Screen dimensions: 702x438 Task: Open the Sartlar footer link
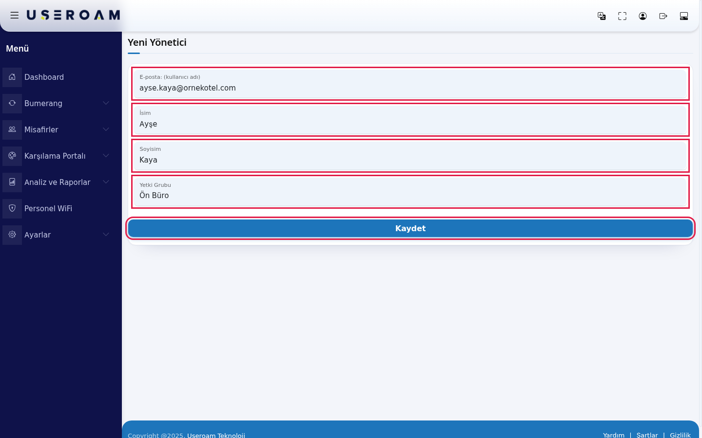pos(647,435)
